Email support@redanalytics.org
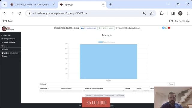Image resolution: width=192 pixels, height=108 pixels. click(128, 28)
